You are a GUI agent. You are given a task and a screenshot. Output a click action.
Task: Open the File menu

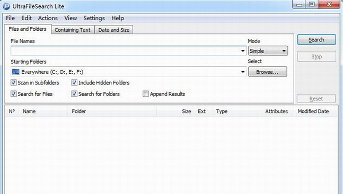(10, 18)
